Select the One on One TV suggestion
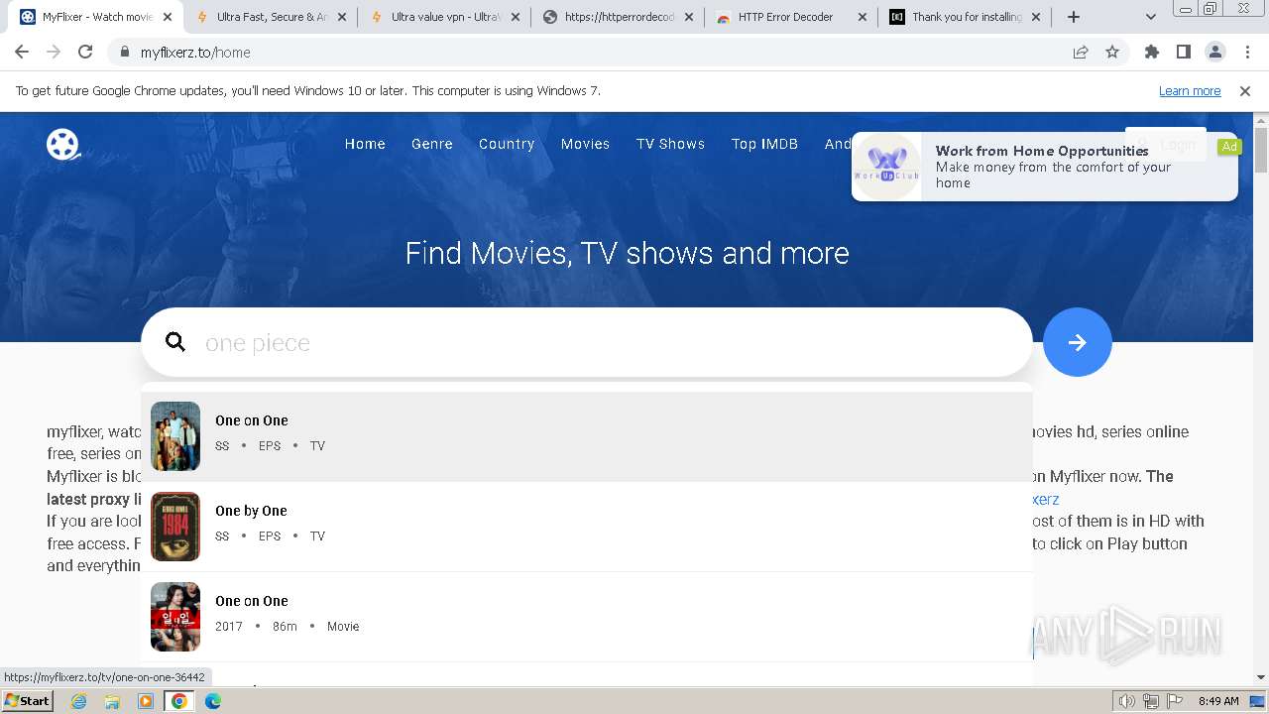This screenshot has width=1269, height=714. [x=586, y=436]
